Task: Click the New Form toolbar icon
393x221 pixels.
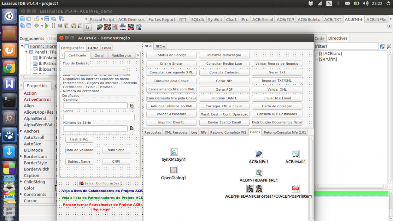Action: click(29, 19)
